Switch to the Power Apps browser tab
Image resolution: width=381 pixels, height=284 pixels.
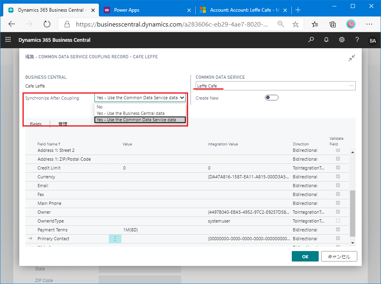(147, 10)
